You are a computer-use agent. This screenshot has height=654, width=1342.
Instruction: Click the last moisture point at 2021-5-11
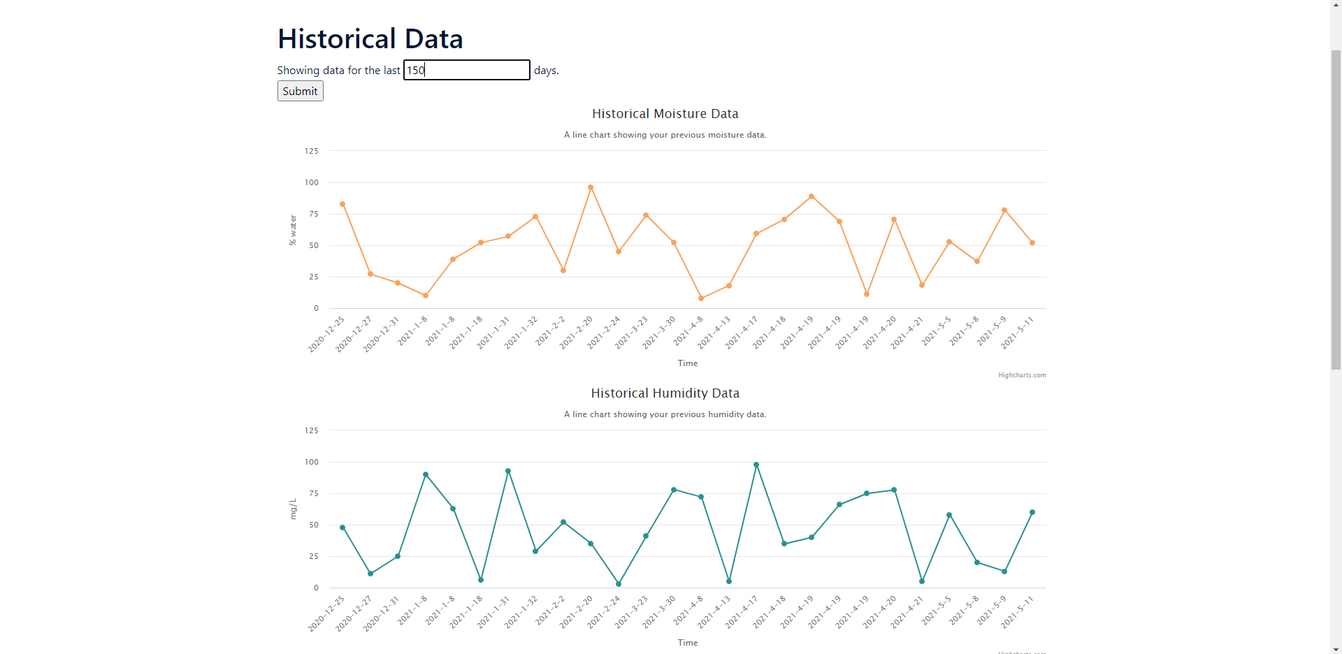click(1032, 243)
